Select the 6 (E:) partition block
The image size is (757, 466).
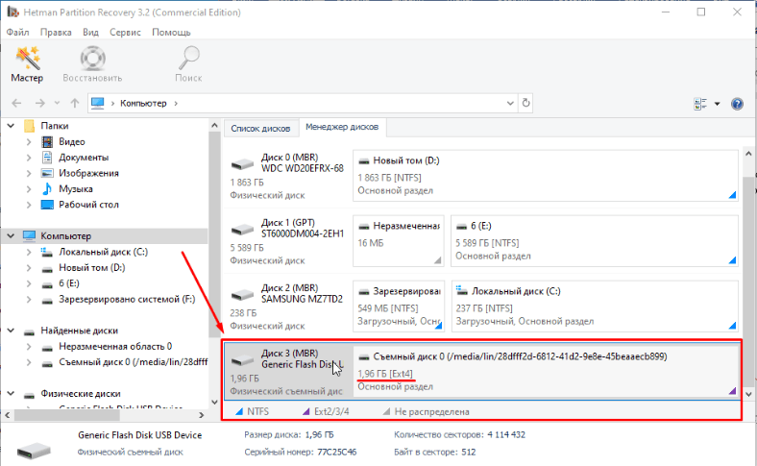[x=595, y=240]
